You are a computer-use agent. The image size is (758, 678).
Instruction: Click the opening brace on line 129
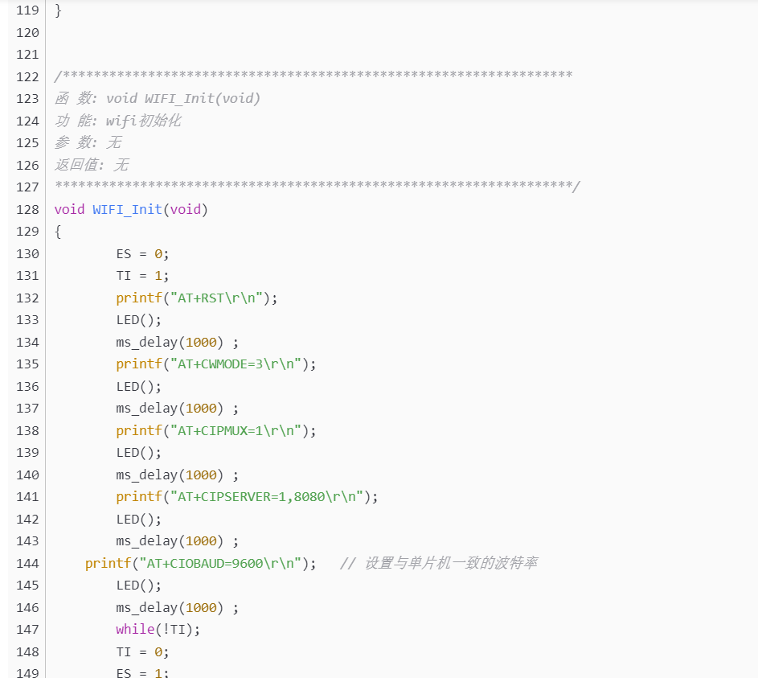(58, 232)
